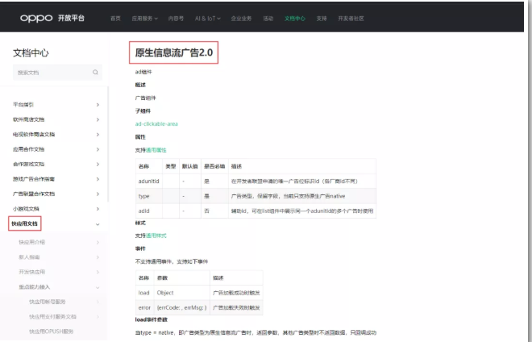Click the 原生信息流广告2.0 page title

coord(174,52)
